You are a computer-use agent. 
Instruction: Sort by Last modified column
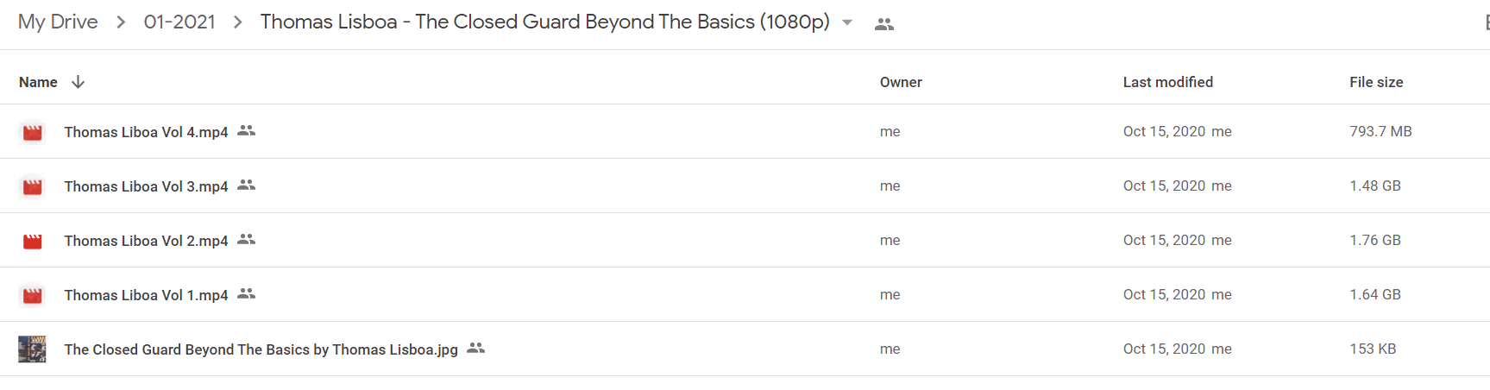1167,82
